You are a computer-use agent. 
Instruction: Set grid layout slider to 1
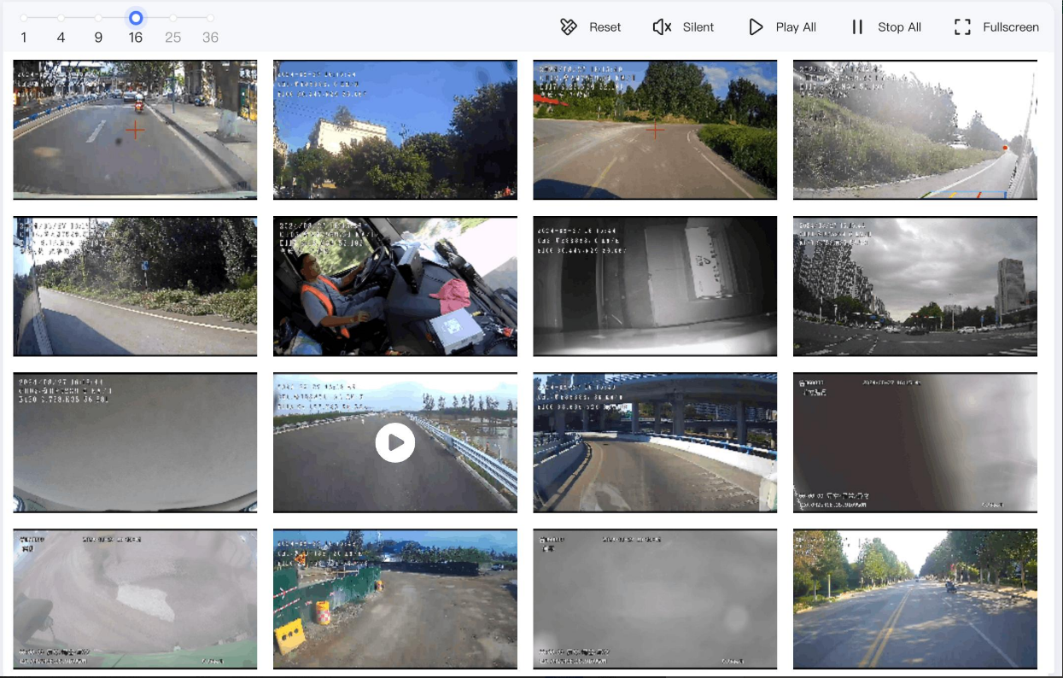point(24,18)
